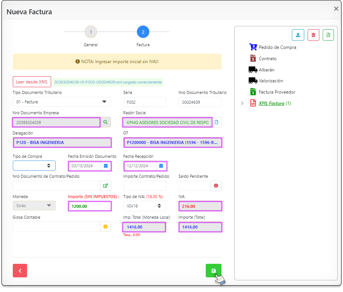The width and height of the screenshot is (343, 292).
Task: Click the green save button
Action: pyautogui.click(x=214, y=271)
